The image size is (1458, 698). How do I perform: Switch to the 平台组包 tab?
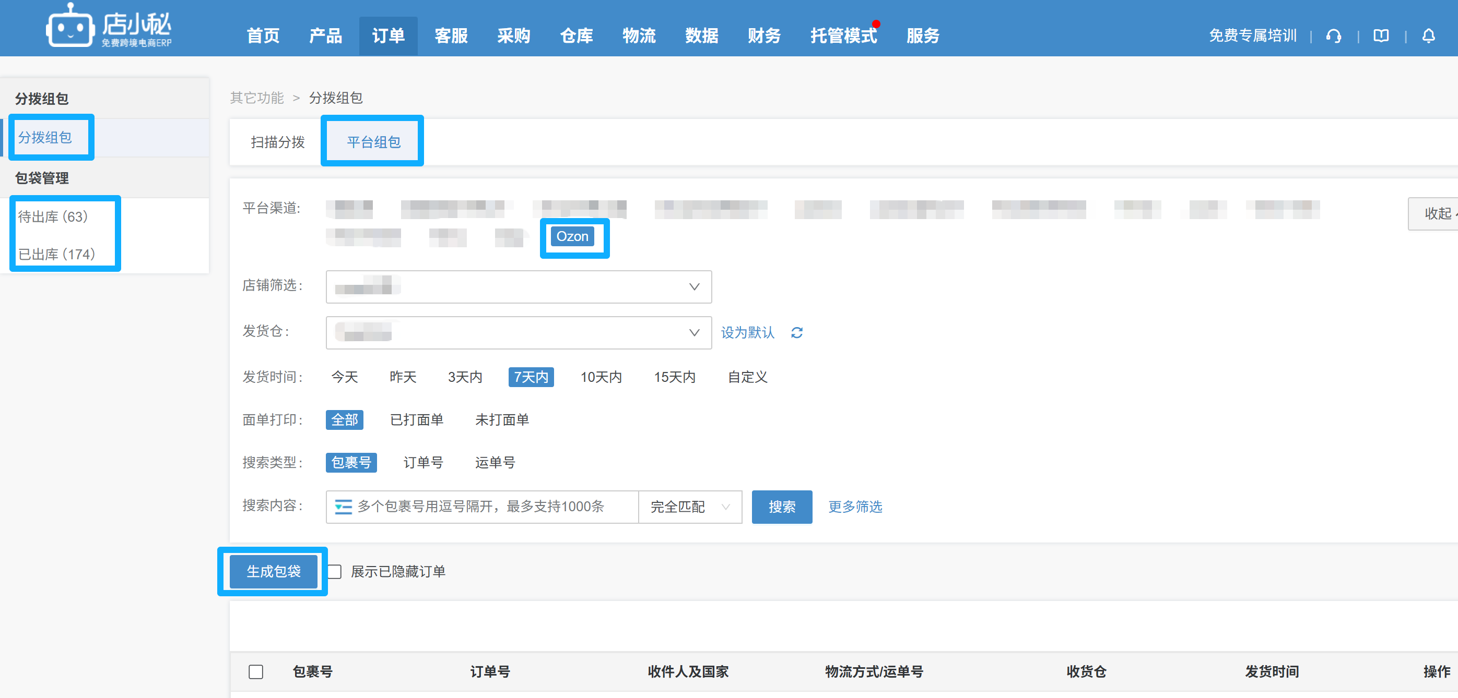click(x=373, y=142)
